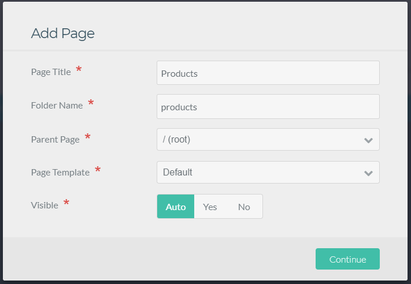Viewport: 411px width, 284px height.
Task: Click the red asterisk beside Parent Page
Action: (x=87, y=137)
